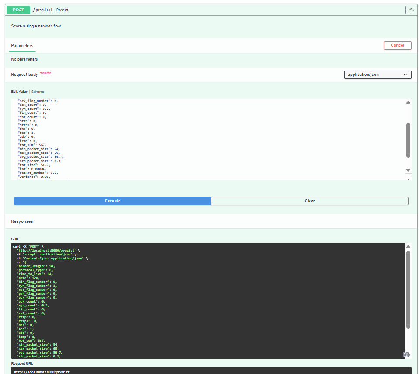Viewport: 419px width, 374px height.
Task: Cancel the try-it-out mode
Action: (x=397, y=45)
